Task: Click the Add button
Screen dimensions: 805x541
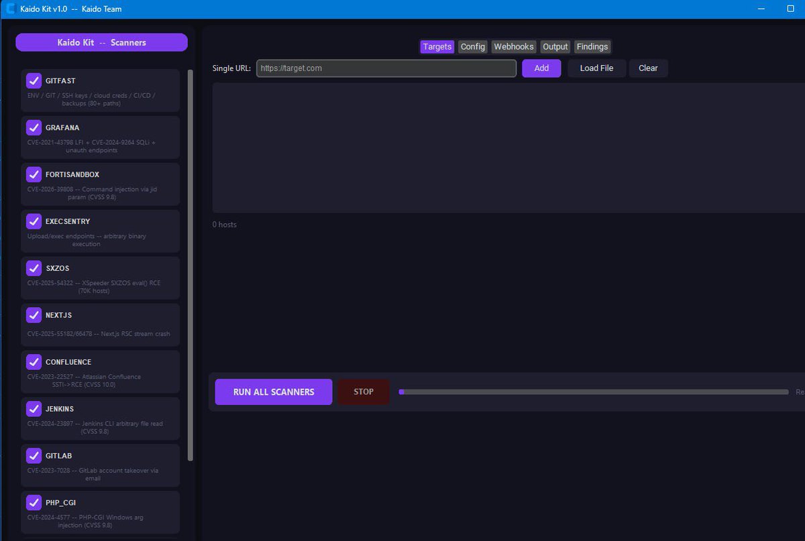Action: (541, 68)
